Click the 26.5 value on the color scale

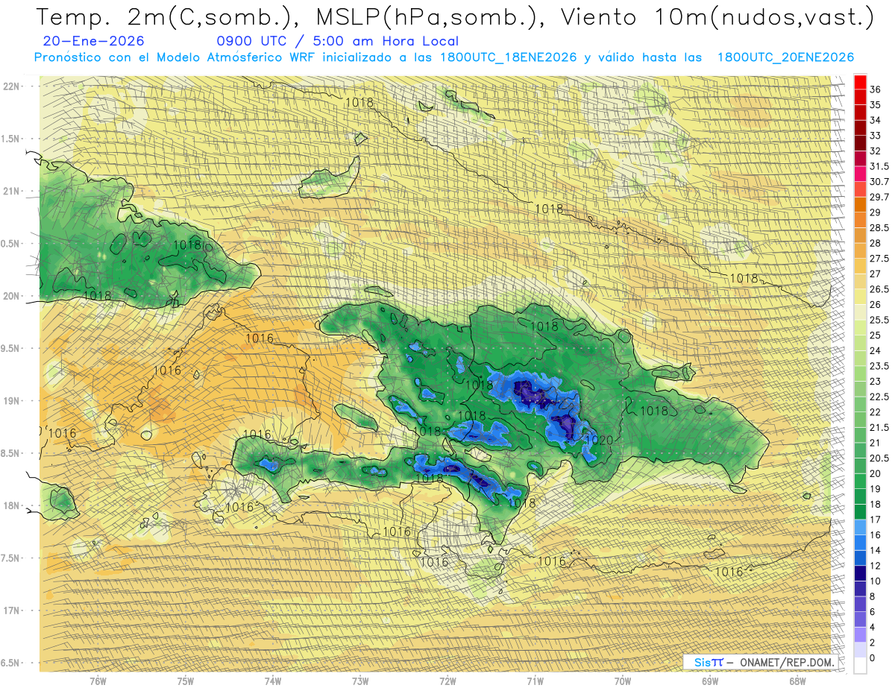879,289
